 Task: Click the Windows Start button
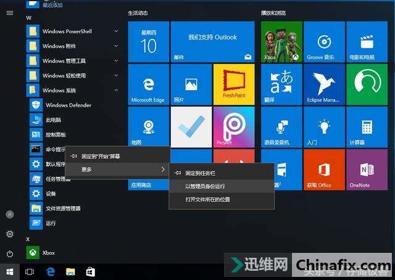tap(10, 272)
